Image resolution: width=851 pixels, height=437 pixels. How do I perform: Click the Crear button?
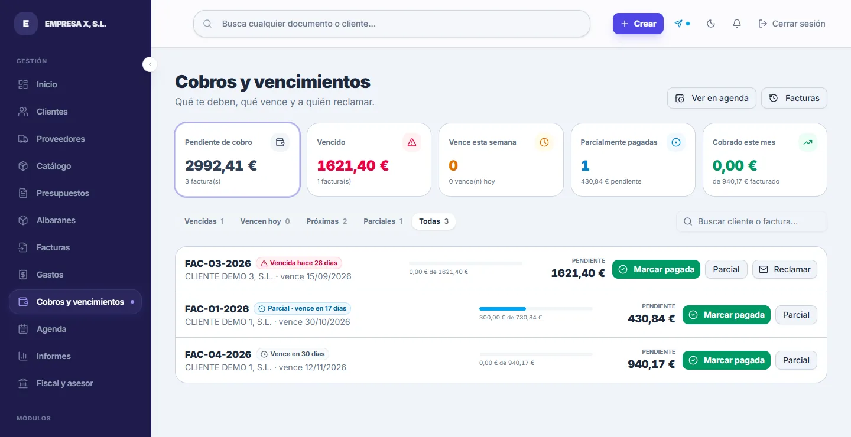pyautogui.click(x=638, y=24)
